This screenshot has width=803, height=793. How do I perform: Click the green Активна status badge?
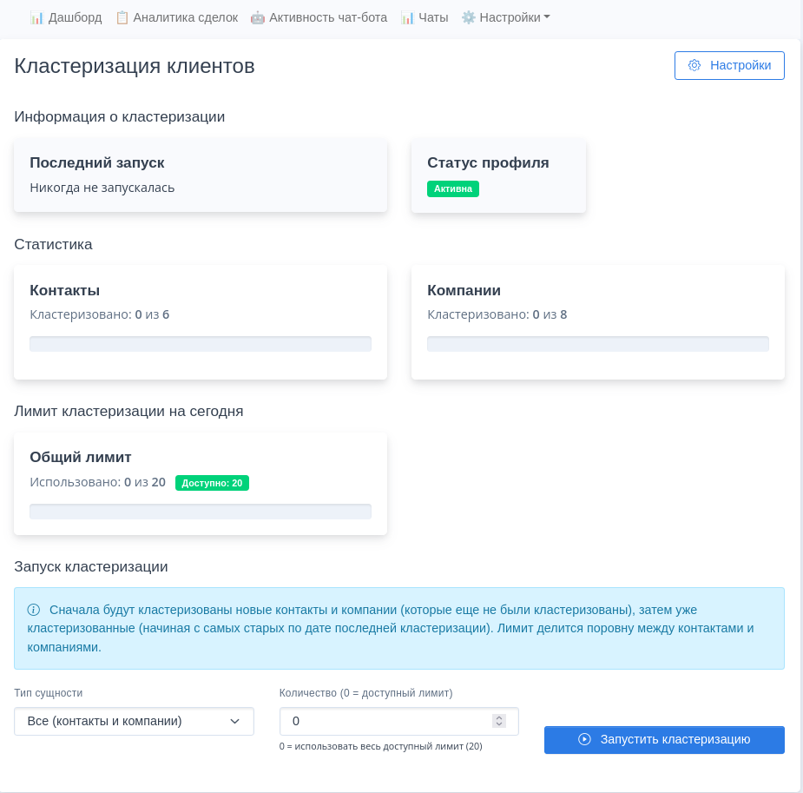click(x=453, y=188)
